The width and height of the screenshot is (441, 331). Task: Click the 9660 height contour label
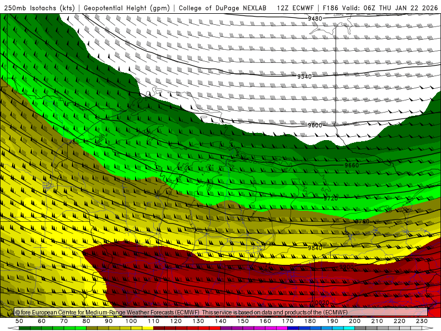pyautogui.click(x=352, y=165)
